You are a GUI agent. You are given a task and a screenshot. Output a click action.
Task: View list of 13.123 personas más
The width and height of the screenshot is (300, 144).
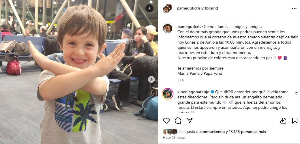[x=247, y=132]
